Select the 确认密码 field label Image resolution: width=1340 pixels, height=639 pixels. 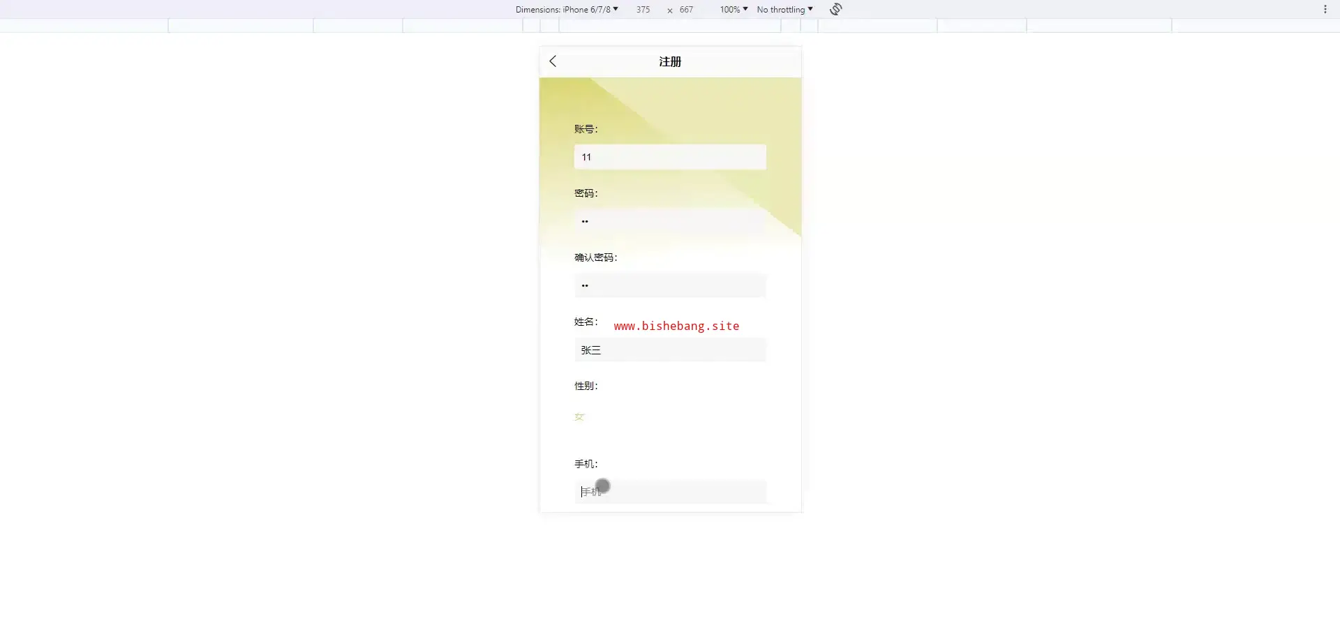coord(596,257)
